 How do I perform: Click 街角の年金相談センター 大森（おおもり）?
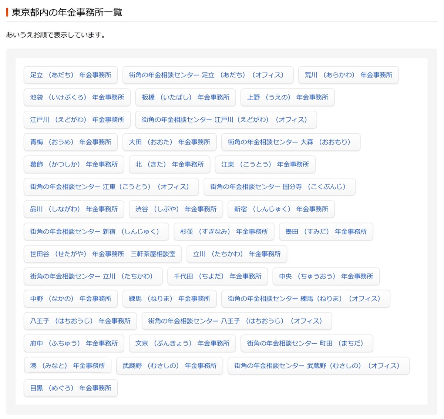pos(290,142)
